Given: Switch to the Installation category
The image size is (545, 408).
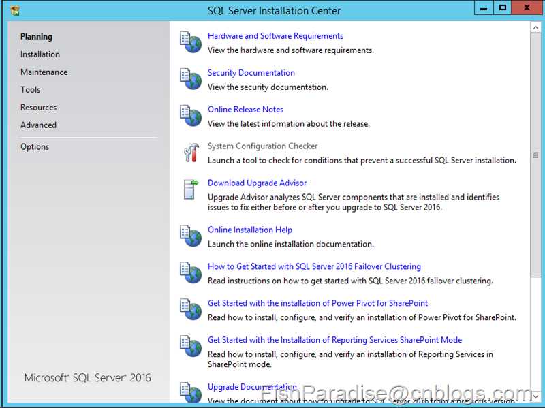Looking at the screenshot, I should [x=40, y=54].
